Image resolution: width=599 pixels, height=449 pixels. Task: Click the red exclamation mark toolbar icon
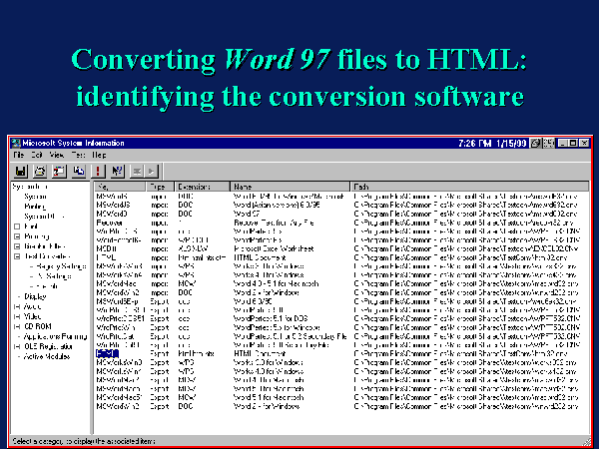98,171
